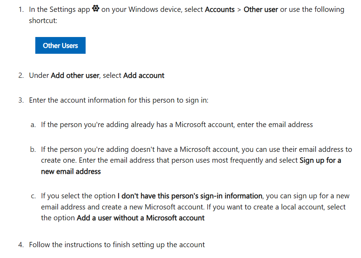Click the letter c sub-item marker

click(x=33, y=196)
